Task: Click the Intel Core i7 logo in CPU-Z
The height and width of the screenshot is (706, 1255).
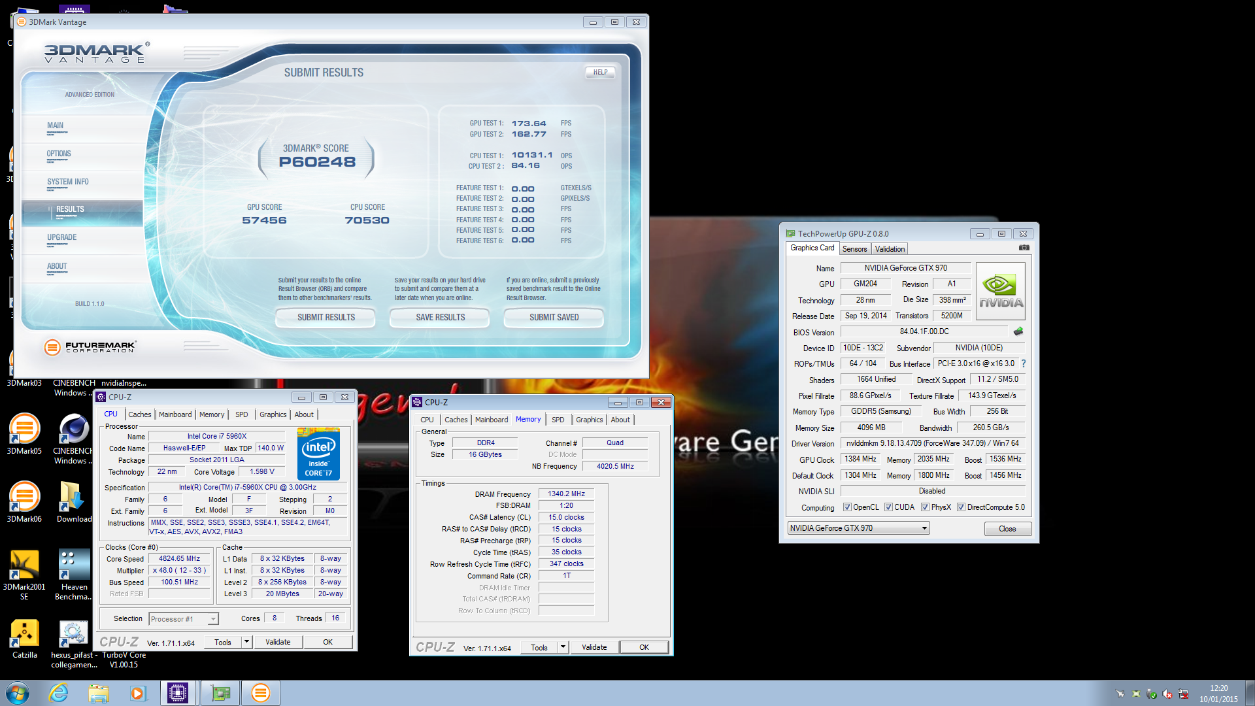Action: pos(318,454)
